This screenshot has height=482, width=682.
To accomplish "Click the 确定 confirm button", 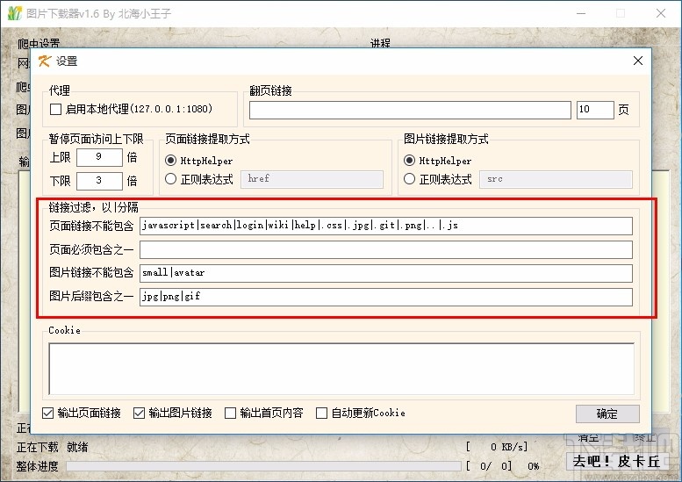I will point(607,414).
